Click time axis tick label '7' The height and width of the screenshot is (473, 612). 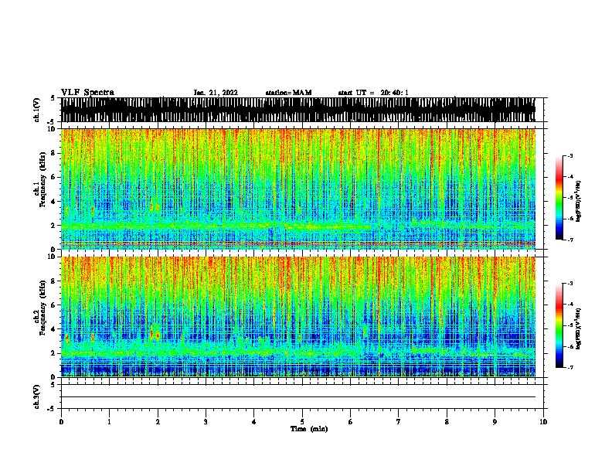399,422
